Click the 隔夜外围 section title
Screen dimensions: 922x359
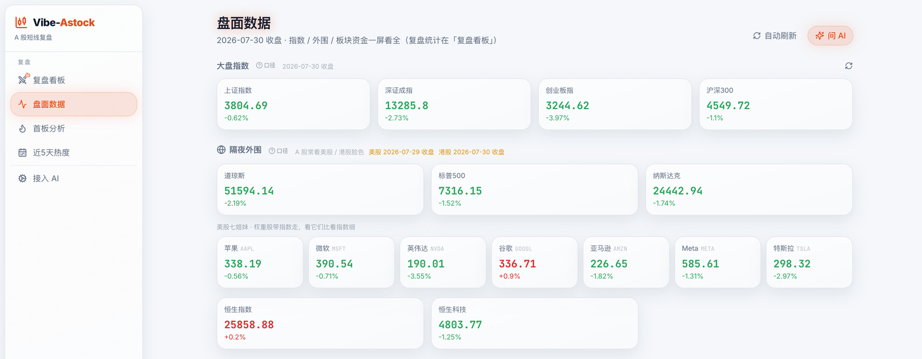[246, 150]
